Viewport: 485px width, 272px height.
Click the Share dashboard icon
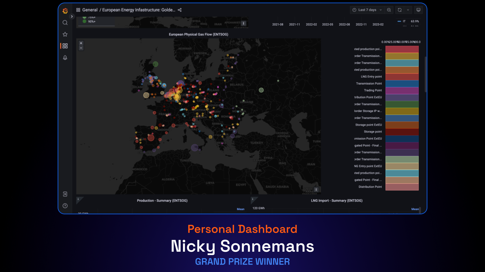point(180,10)
